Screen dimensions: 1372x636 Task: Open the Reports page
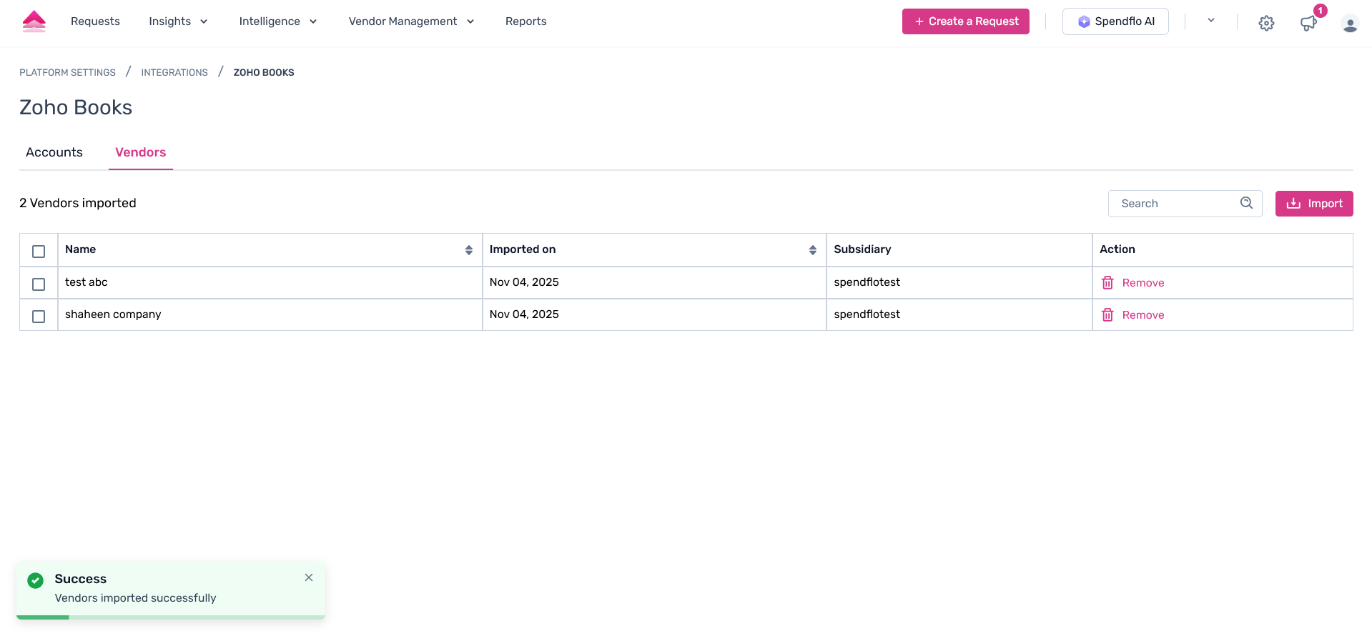click(525, 21)
